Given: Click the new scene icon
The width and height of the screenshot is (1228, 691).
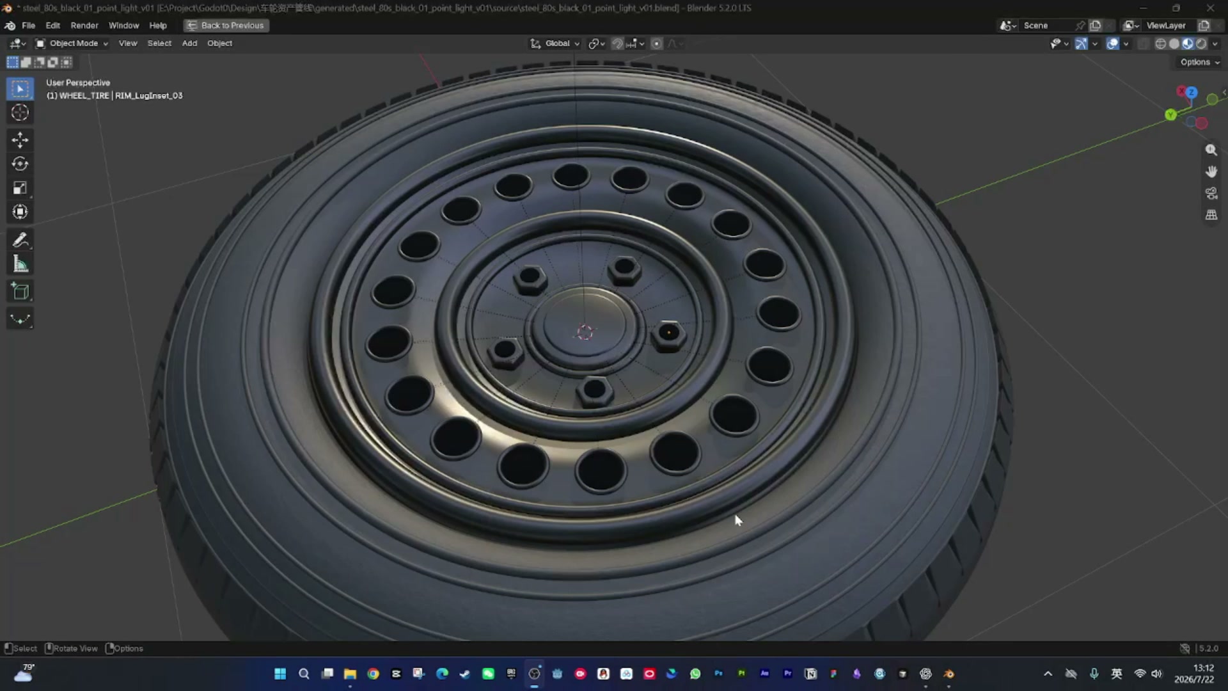Looking at the screenshot, I should [1095, 26].
